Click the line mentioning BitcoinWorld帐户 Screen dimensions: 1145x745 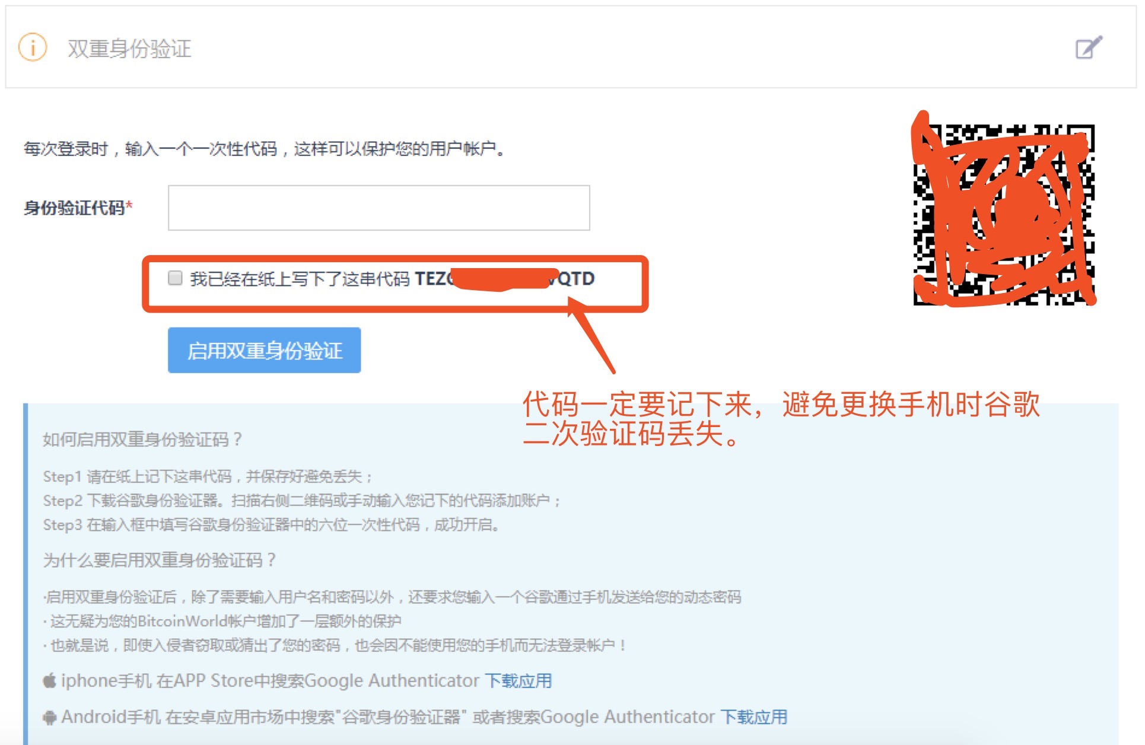pyautogui.click(x=222, y=621)
